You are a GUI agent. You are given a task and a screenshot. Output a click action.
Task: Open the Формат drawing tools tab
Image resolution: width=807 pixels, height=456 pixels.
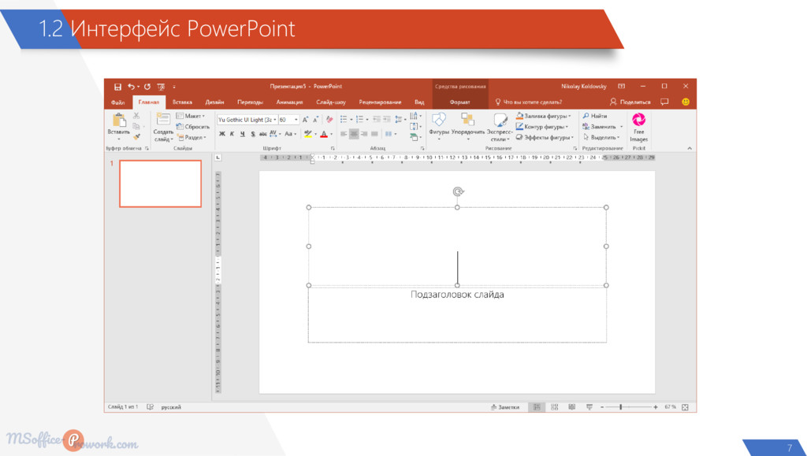pos(459,102)
